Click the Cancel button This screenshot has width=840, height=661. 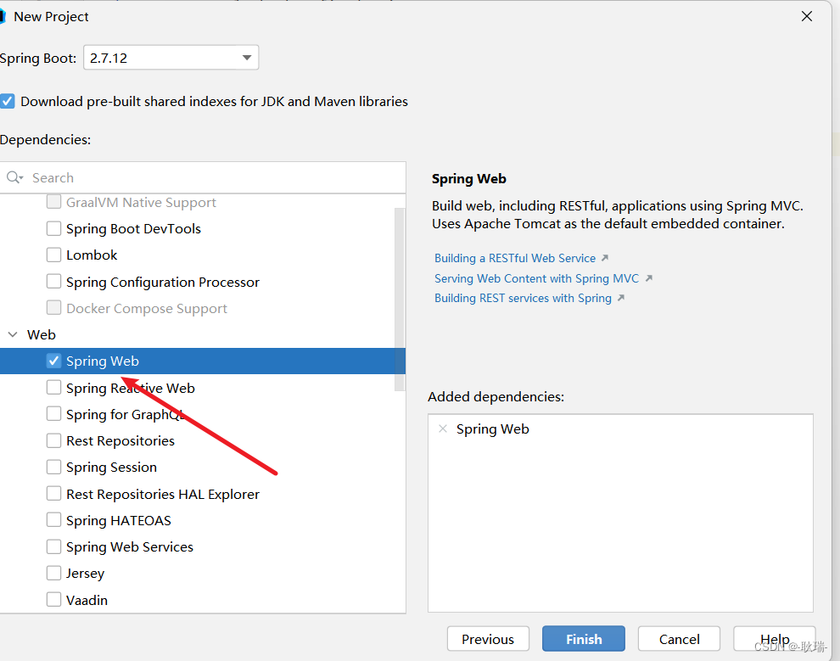(679, 639)
